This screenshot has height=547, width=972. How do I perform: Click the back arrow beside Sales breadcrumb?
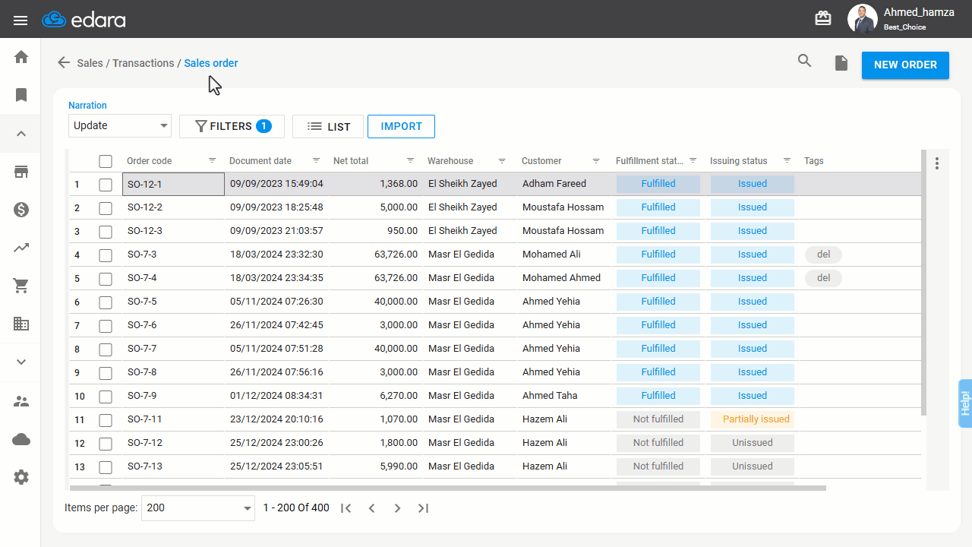[64, 62]
